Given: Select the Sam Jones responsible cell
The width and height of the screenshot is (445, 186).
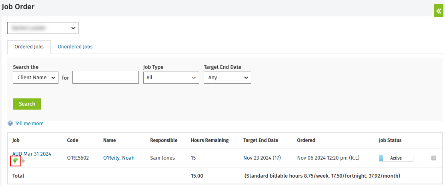Looking at the screenshot, I should (162, 158).
